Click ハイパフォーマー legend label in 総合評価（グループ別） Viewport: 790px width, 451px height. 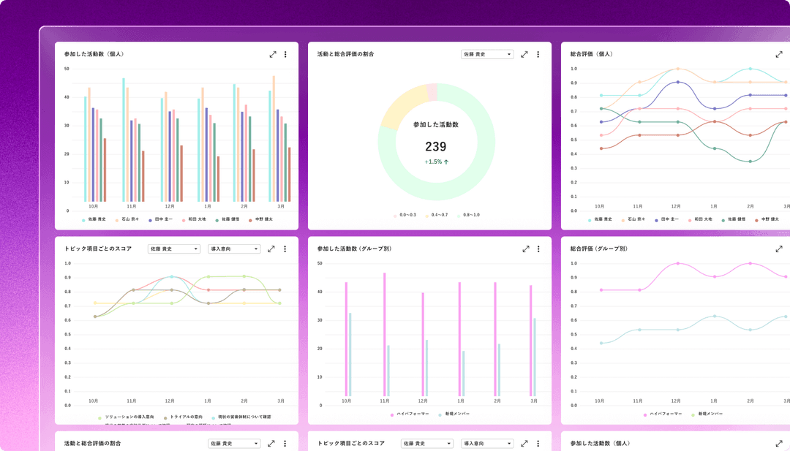666,414
